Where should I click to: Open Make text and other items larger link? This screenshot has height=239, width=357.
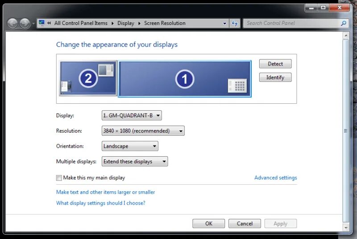pos(105,192)
